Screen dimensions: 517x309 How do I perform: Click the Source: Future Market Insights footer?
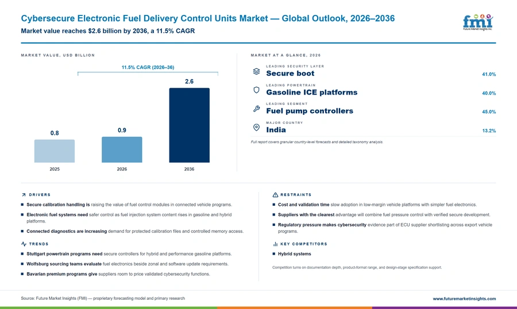(103, 299)
